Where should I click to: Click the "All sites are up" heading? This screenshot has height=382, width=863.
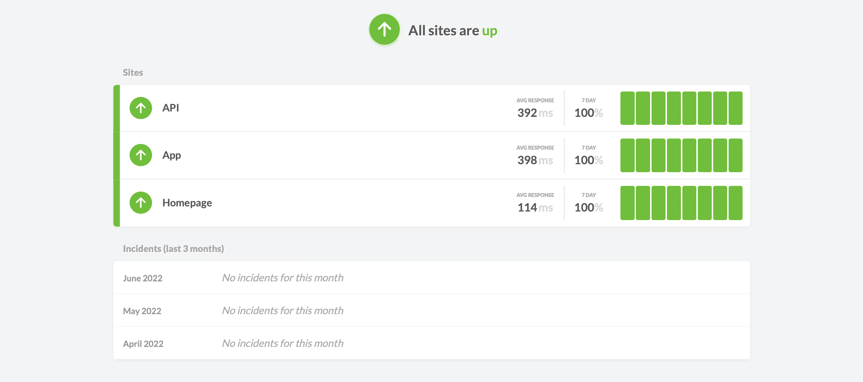click(452, 31)
